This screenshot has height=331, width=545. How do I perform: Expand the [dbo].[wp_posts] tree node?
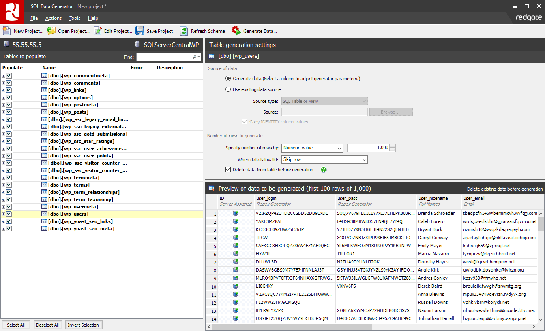(x=3, y=112)
